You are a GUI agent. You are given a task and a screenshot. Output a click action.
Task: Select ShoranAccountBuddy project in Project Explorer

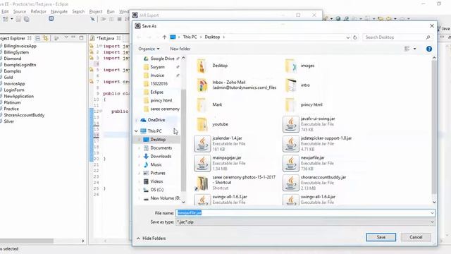[24, 115]
